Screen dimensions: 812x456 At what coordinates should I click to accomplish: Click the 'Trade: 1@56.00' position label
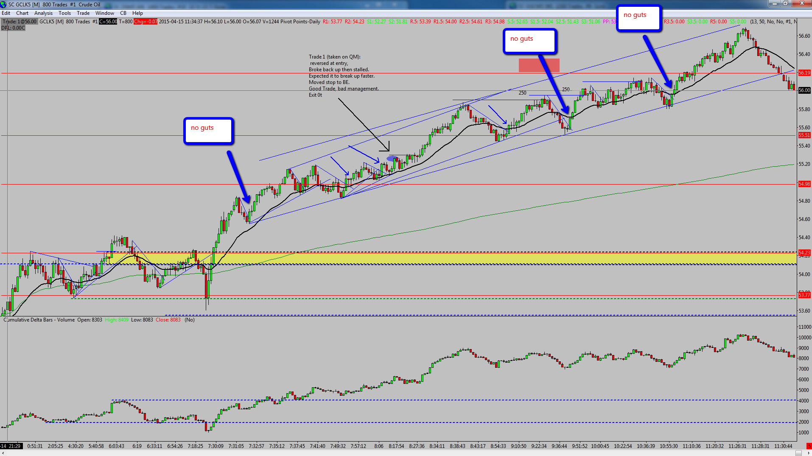point(19,22)
